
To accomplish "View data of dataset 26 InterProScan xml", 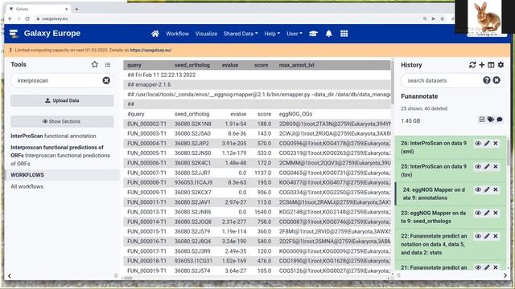I will pyautogui.click(x=478, y=143).
